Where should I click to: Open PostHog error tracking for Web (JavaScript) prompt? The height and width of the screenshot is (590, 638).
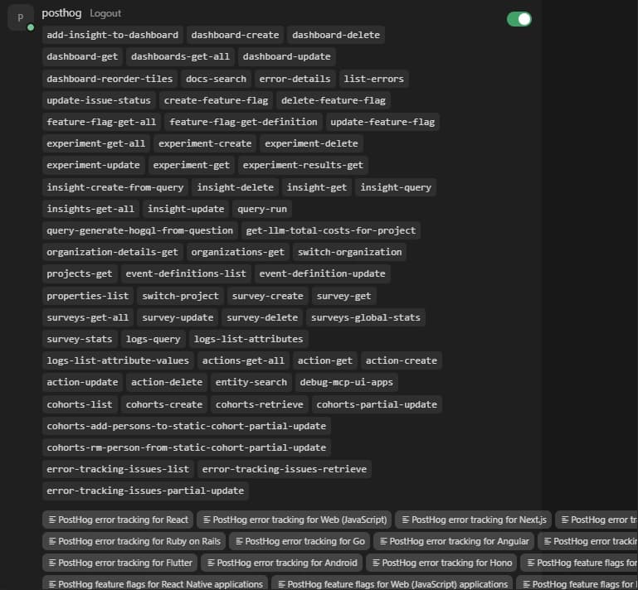coord(295,520)
